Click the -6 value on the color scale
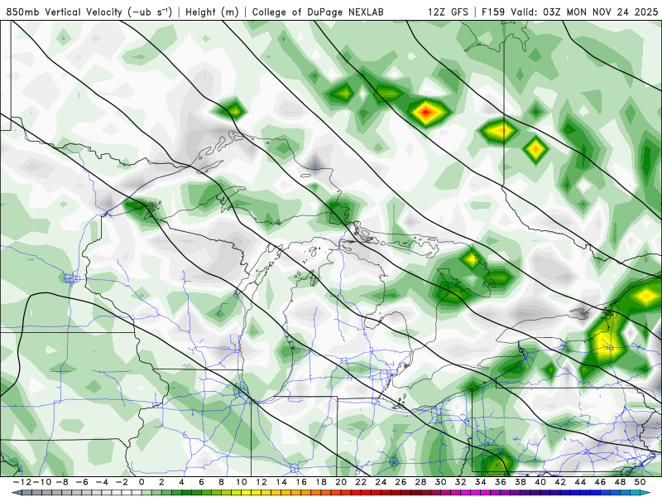The width and height of the screenshot is (662, 497). pyautogui.click(x=82, y=482)
